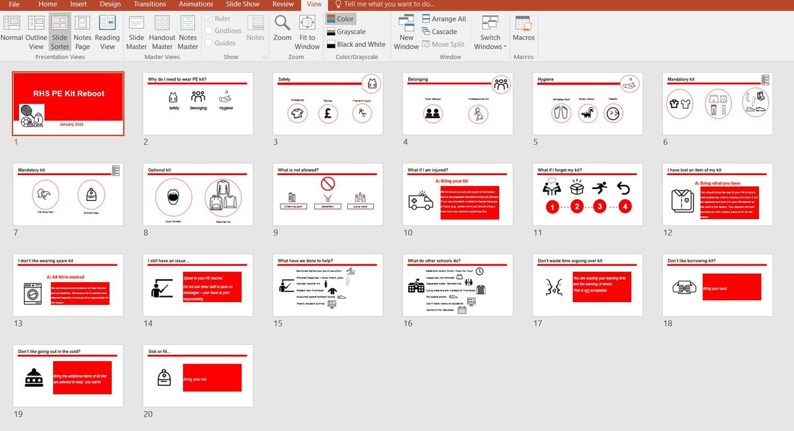The height and width of the screenshot is (431, 794).
Task: Select slide 9 What is not allowed
Action: (x=328, y=194)
